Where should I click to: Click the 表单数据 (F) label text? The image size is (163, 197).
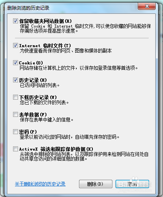33,115
